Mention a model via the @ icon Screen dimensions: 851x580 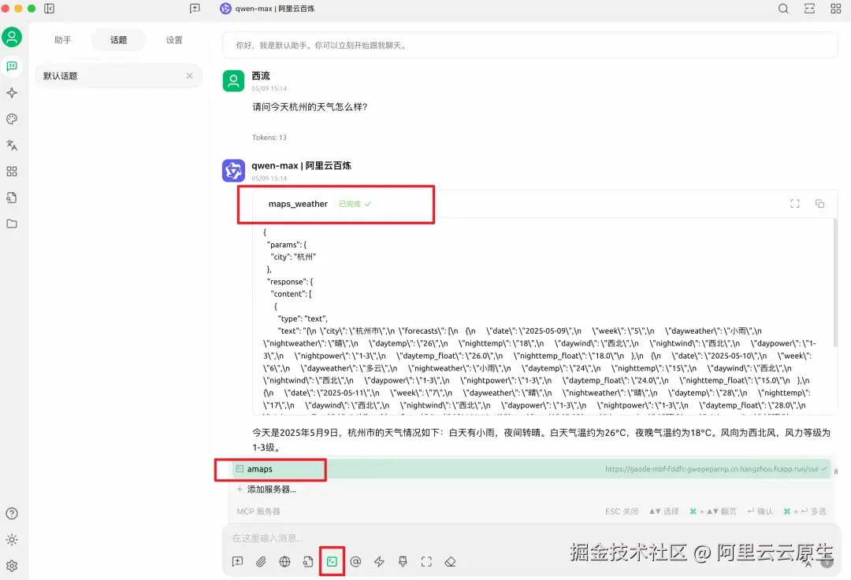[355, 561]
